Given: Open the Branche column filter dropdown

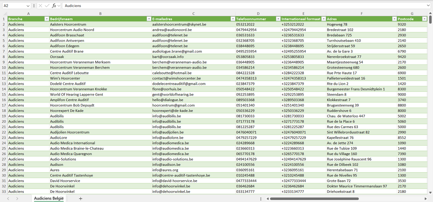Looking at the screenshot, I should click(x=46, y=19).
